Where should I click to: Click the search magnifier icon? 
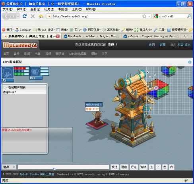tap(189, 16)
